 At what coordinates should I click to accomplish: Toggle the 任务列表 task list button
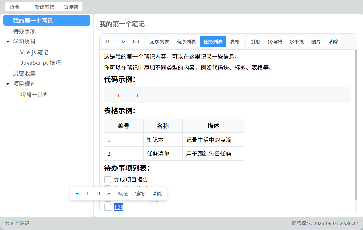click(x=213, y=41)
